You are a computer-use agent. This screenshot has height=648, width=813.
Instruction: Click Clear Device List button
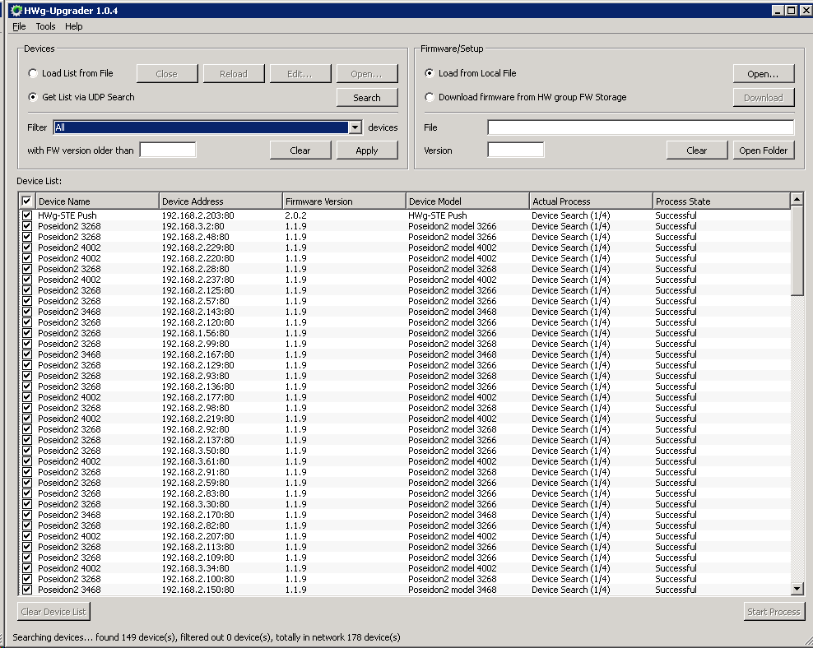point(53,612)
